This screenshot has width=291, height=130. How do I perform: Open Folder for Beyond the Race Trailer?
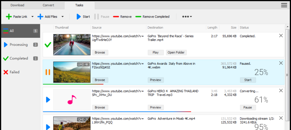pyautogui.click(x=176, y=52)
